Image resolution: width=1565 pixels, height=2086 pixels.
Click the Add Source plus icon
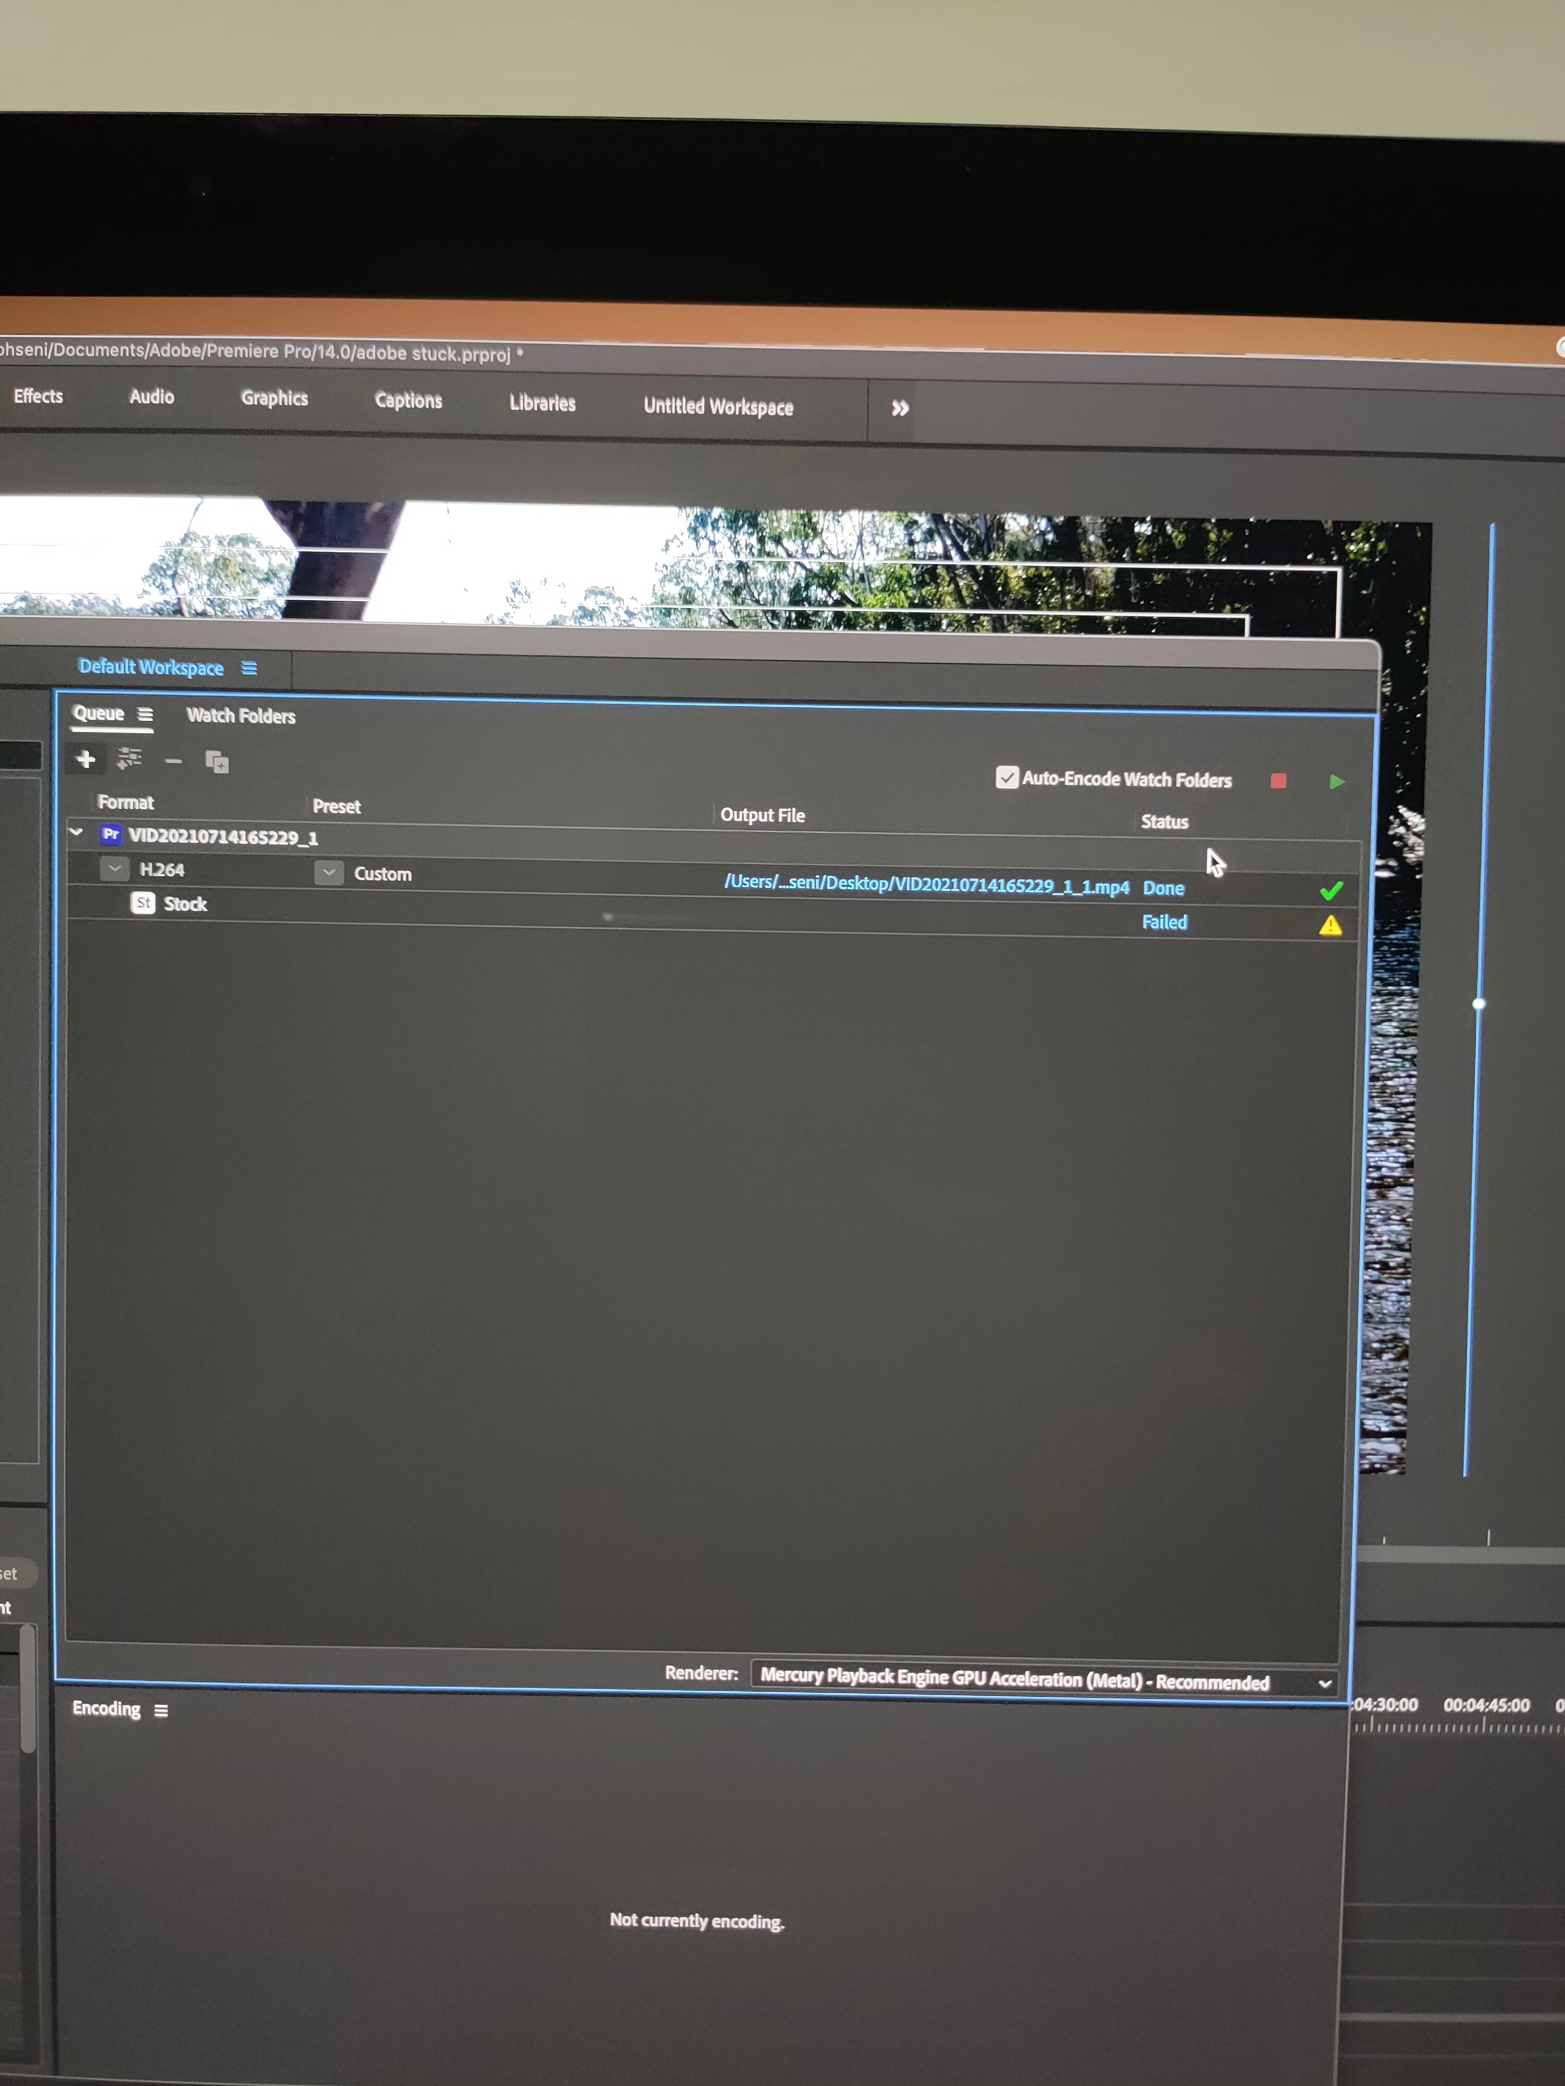pos(86,759)
